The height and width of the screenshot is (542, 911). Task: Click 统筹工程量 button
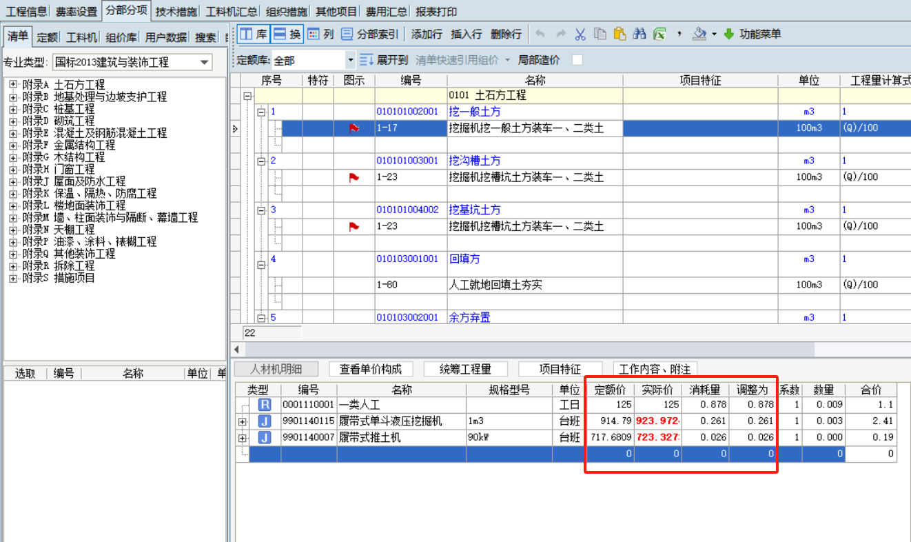pos(465,369)
